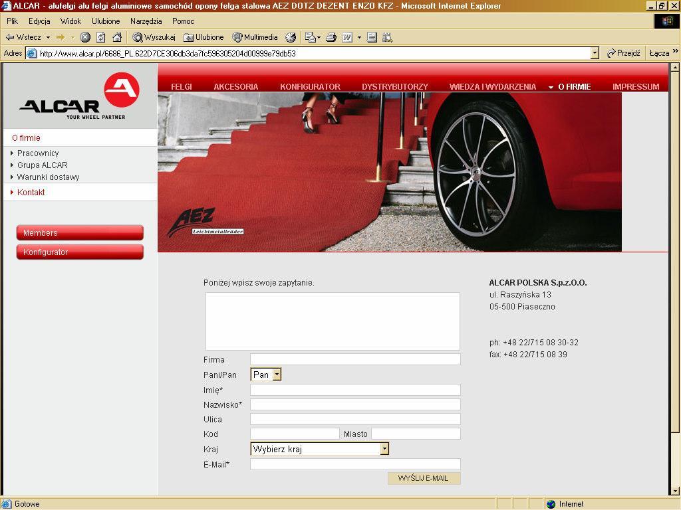Click the Kod postal code field

coord(295,434)
